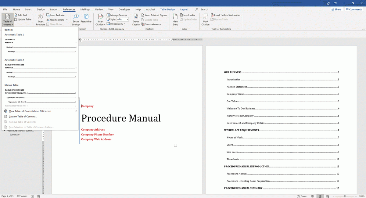Click the Sick Leave TOC entry

283,152
